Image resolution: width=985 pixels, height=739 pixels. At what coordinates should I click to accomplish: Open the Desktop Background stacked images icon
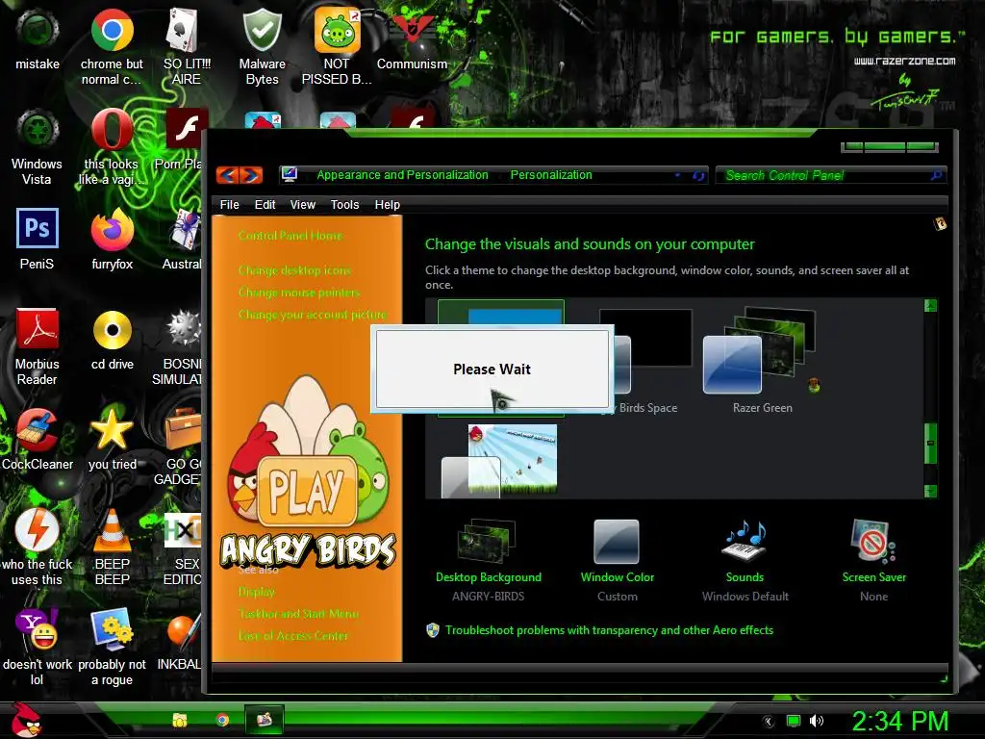488,541
